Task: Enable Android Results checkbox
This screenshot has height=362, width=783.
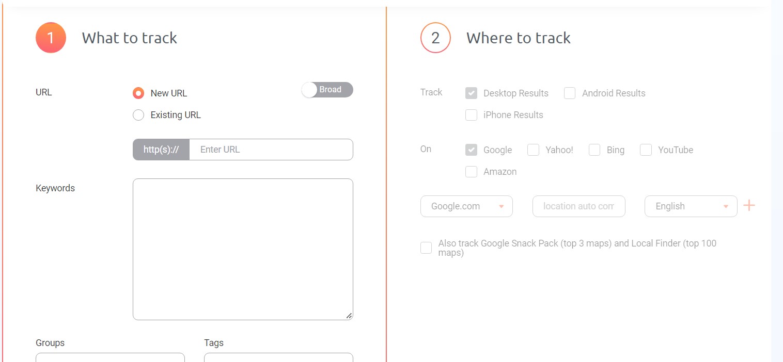Action: (570, 93)
